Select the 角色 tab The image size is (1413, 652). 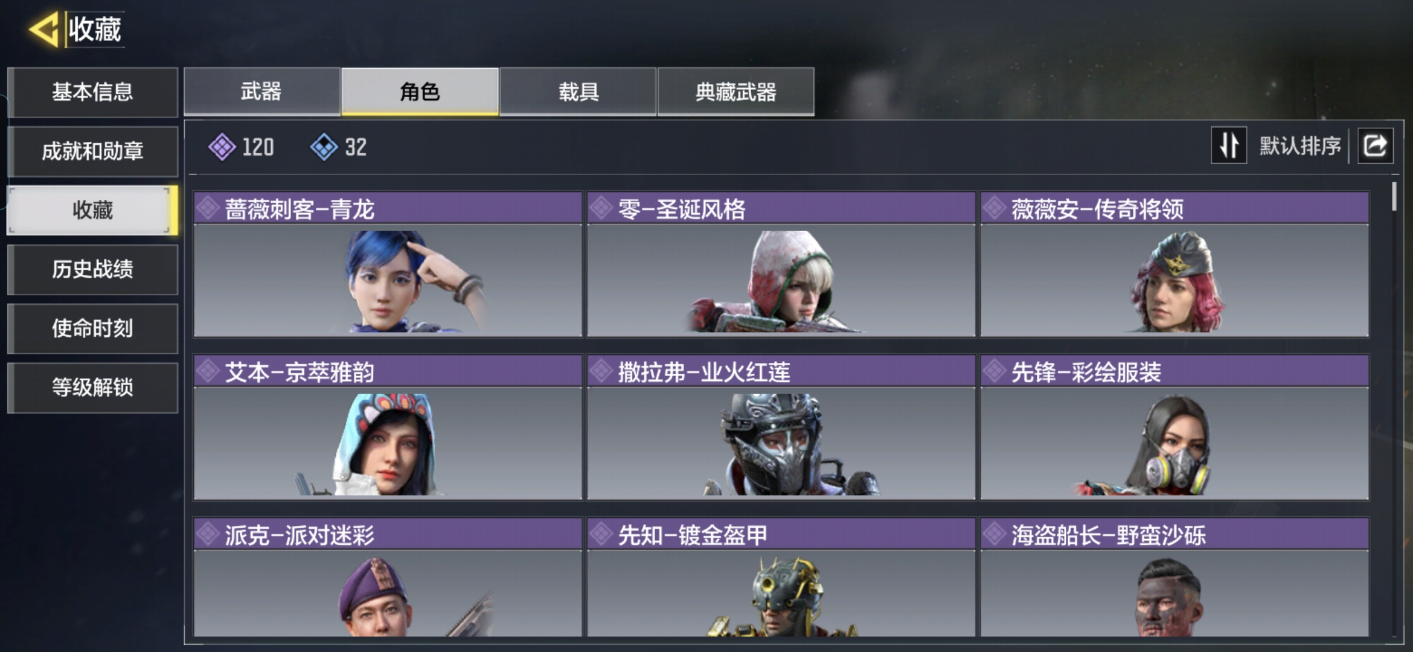pyautogui.click(x=420, y=91)
